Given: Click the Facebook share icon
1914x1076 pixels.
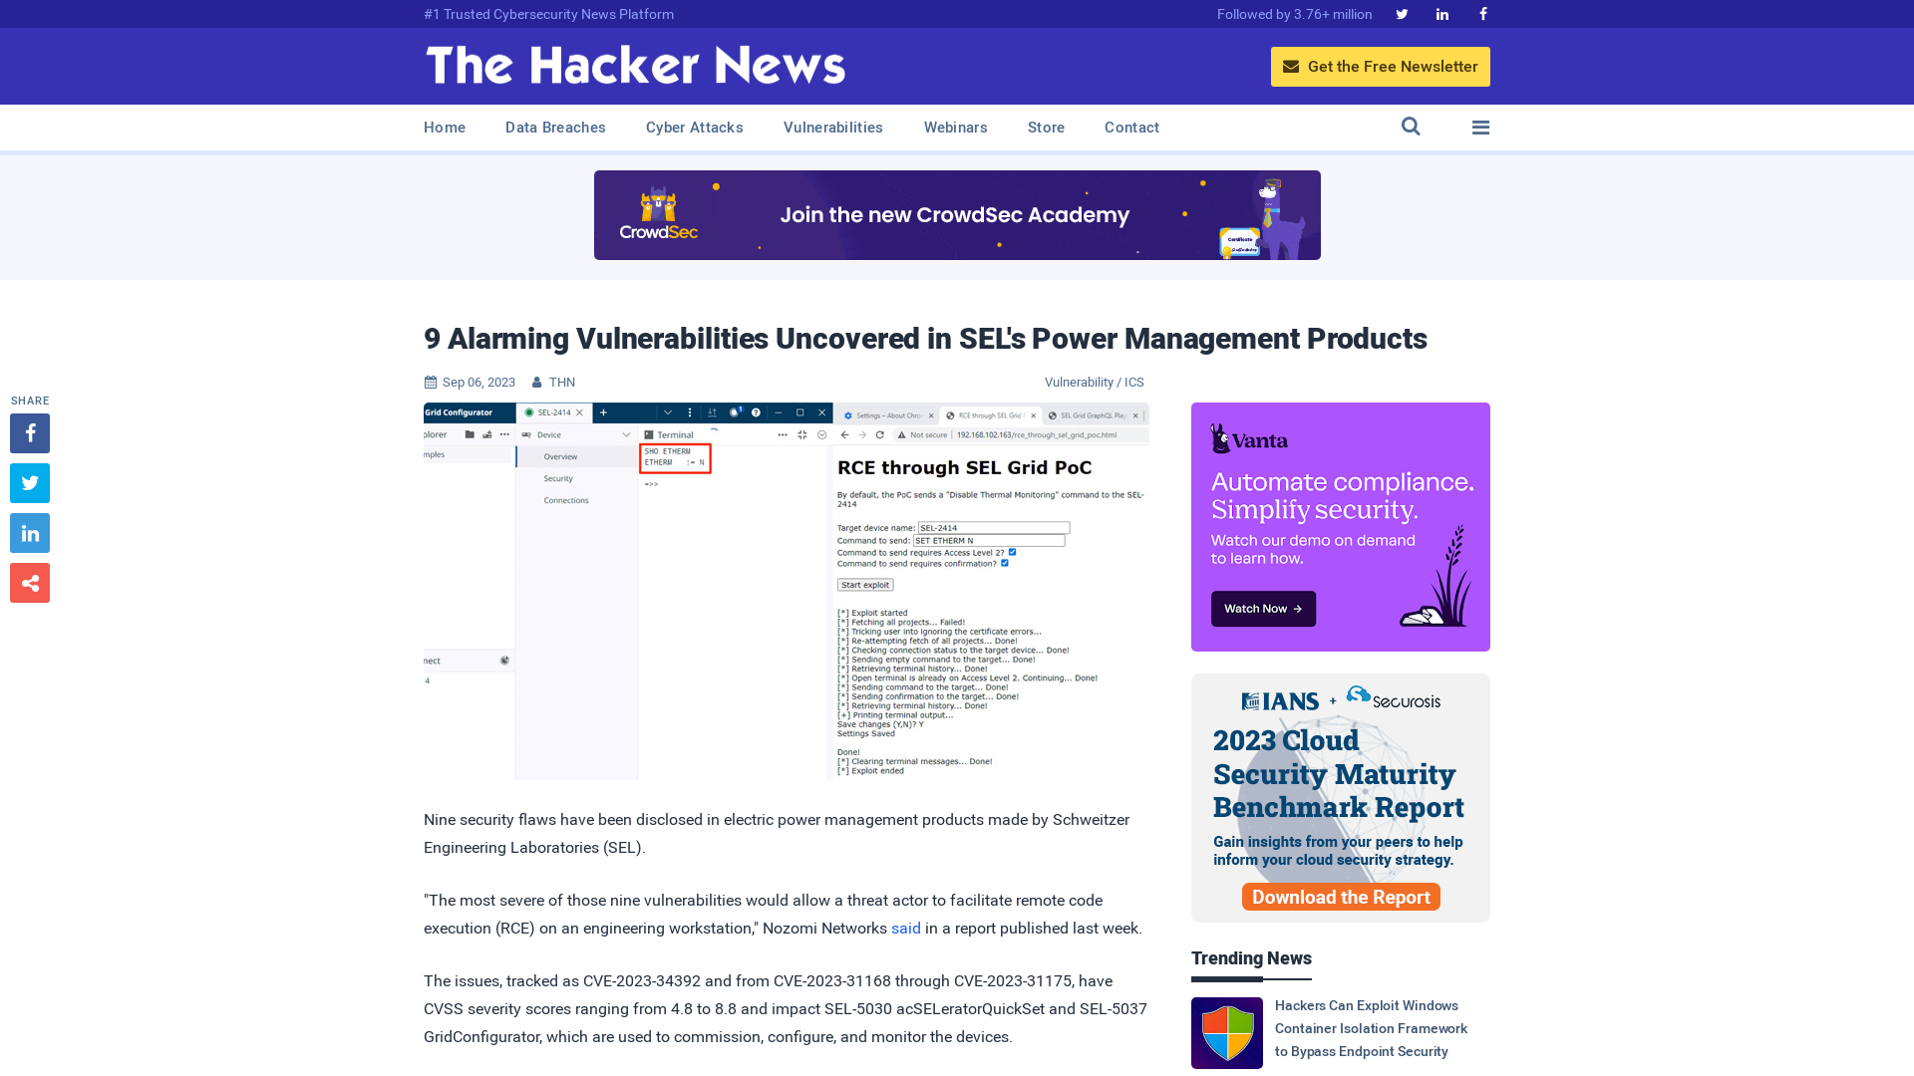Looking at the screenshot, I should [x=29, y=432].
